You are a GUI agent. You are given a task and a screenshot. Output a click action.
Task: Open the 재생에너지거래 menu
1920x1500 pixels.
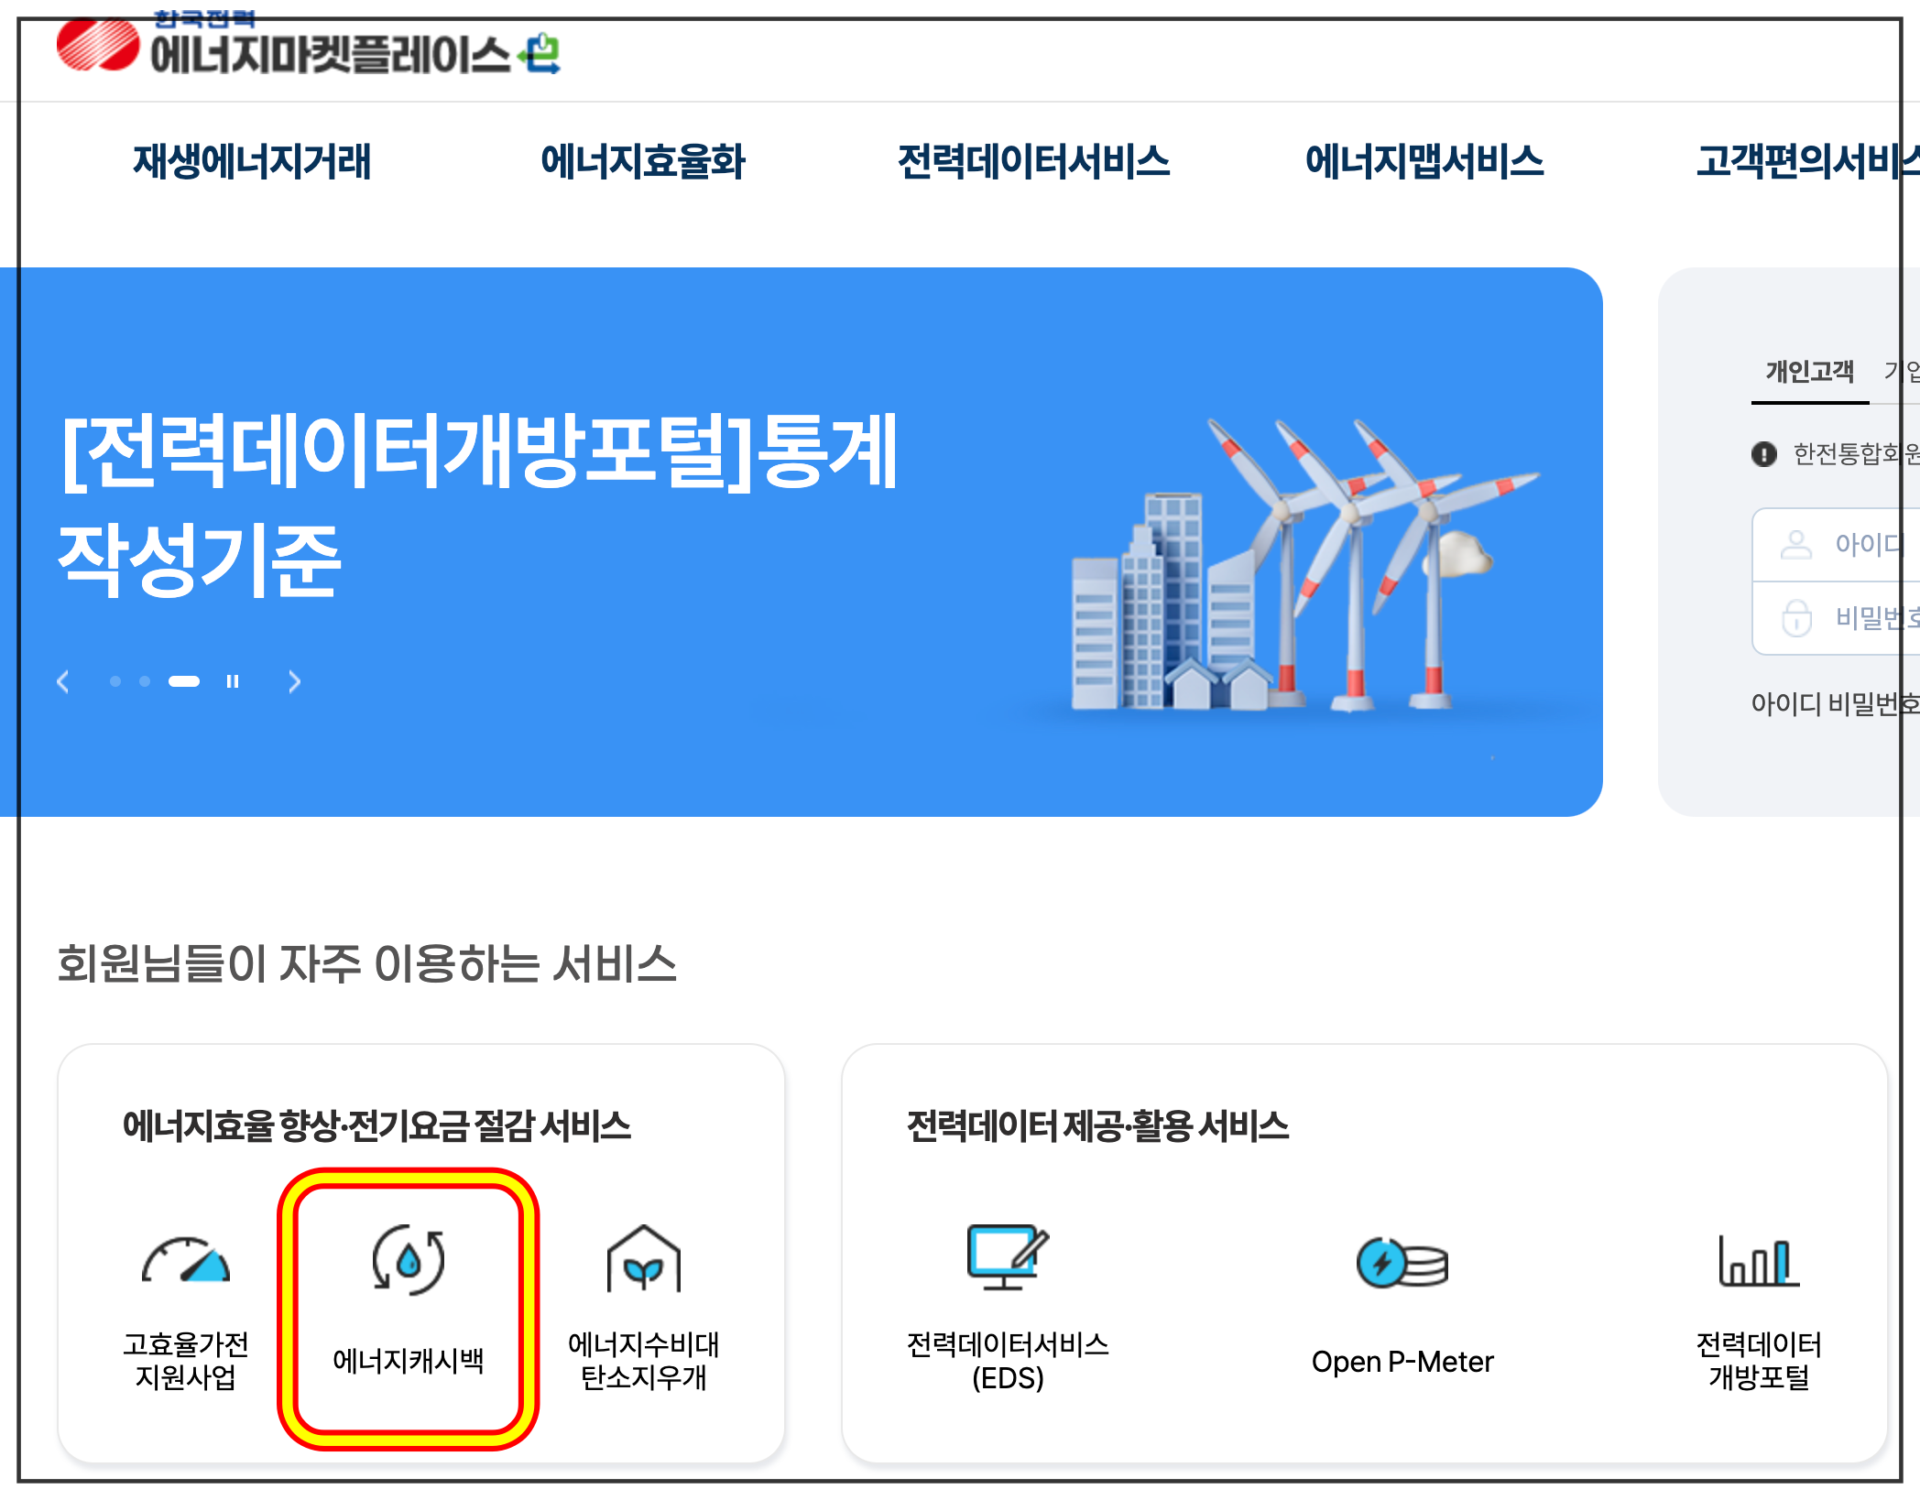click(x=252, y=162)
